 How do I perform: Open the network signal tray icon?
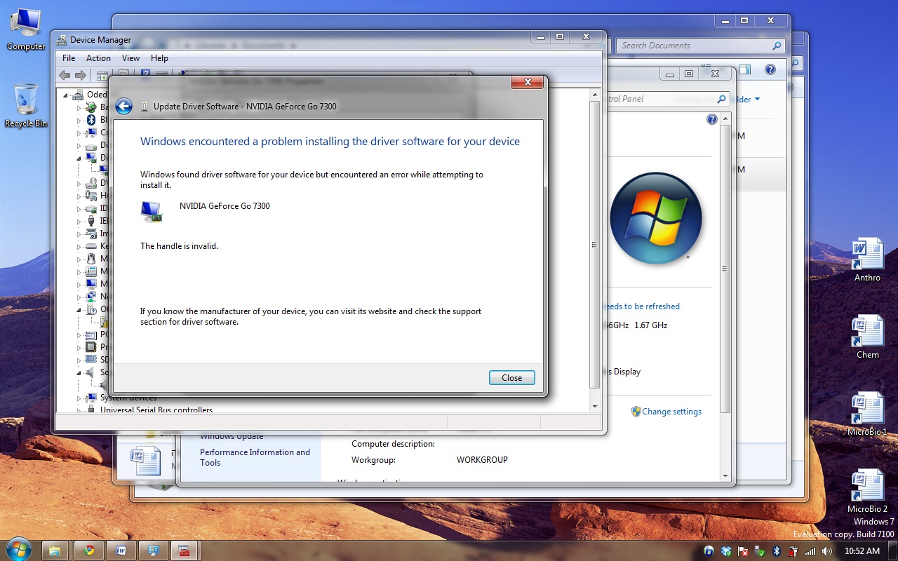[x=810, y=551]
